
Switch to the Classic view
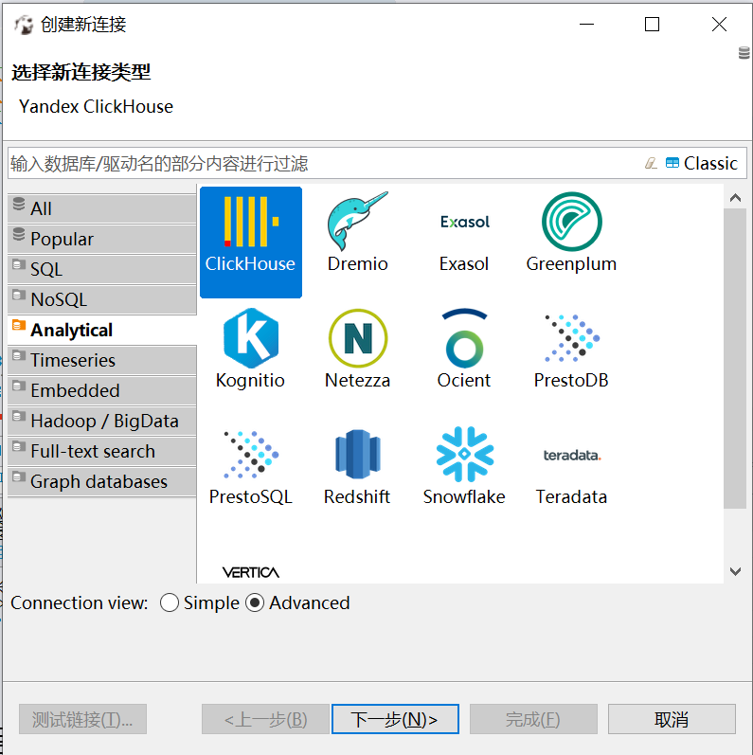pyautogui.click(x=702, y=163)
